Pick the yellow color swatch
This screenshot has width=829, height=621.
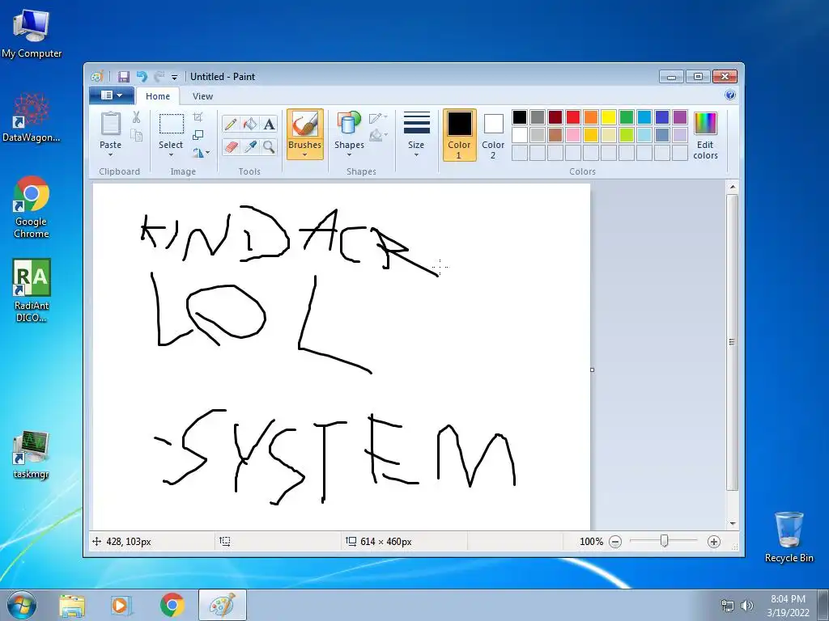(x=609, y=117)
